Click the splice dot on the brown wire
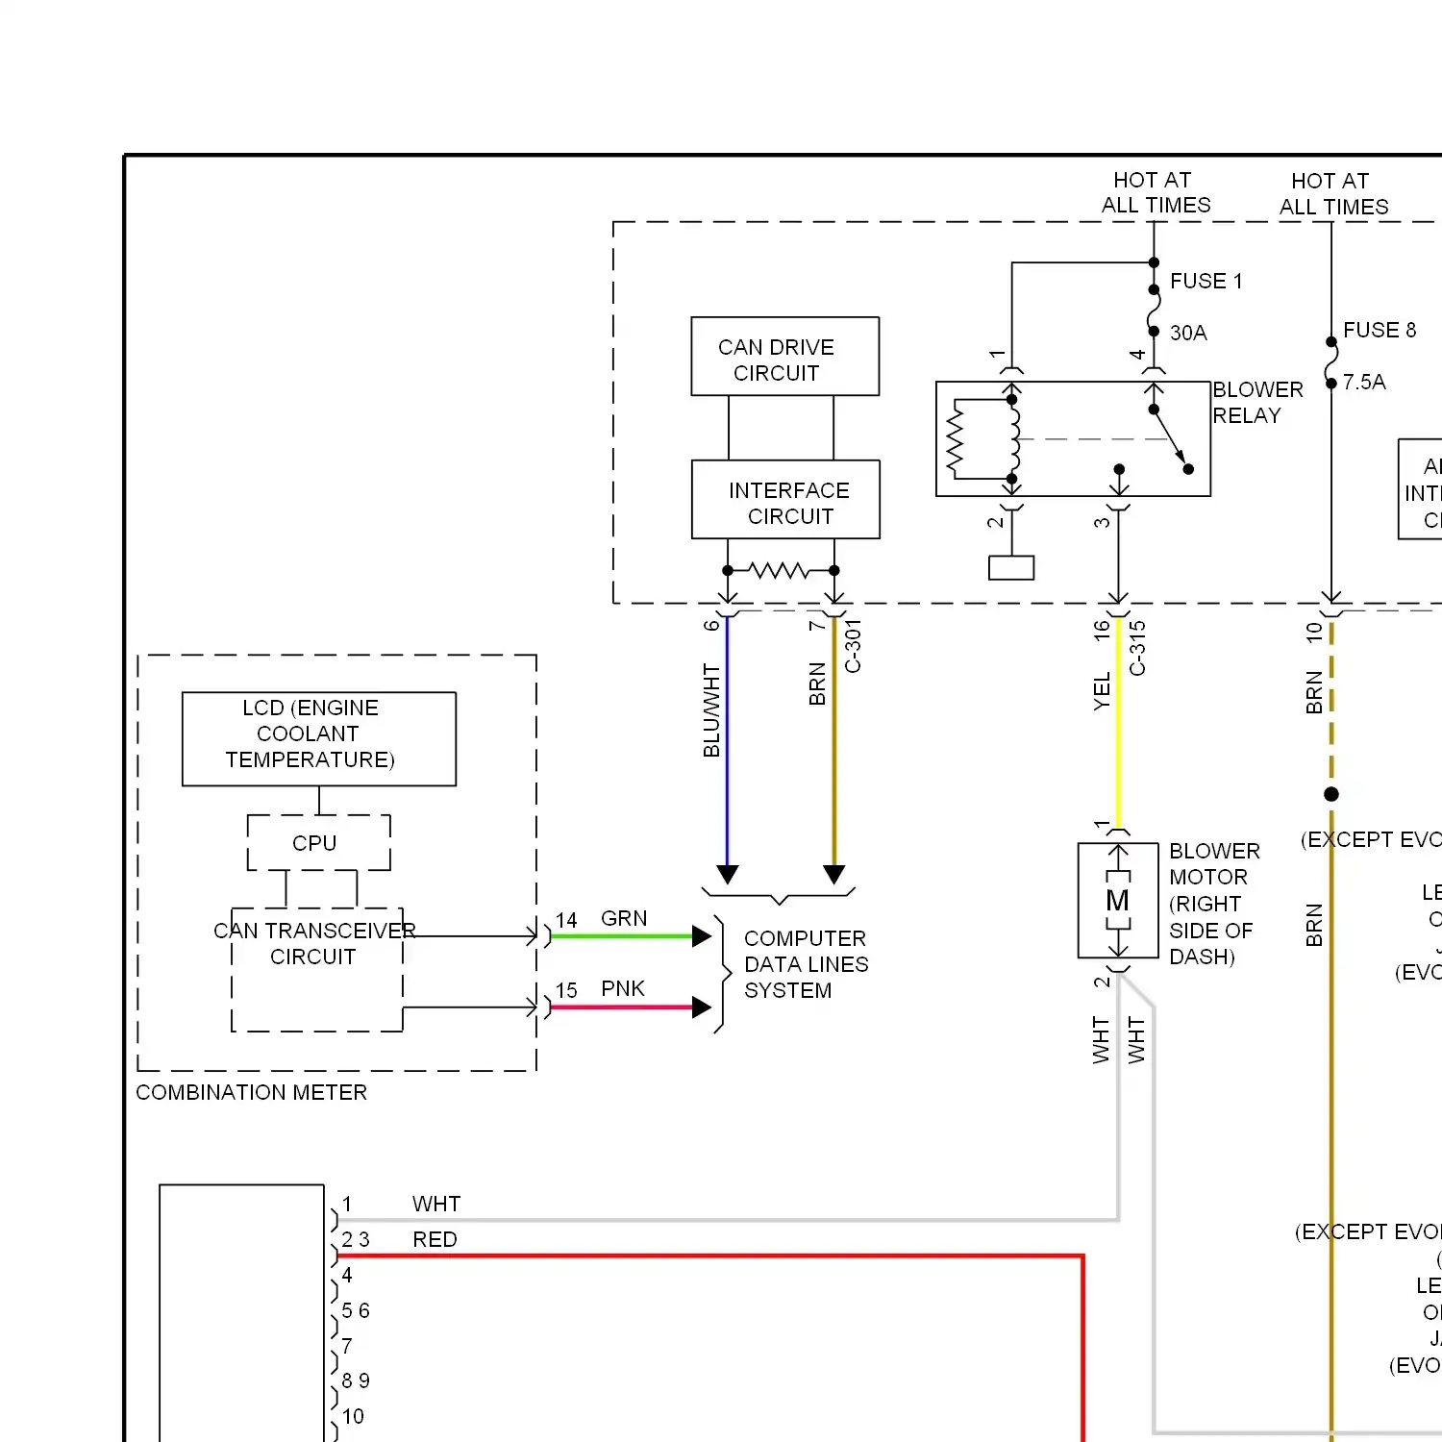The image size is (1442, 1442). (1331, 794)
